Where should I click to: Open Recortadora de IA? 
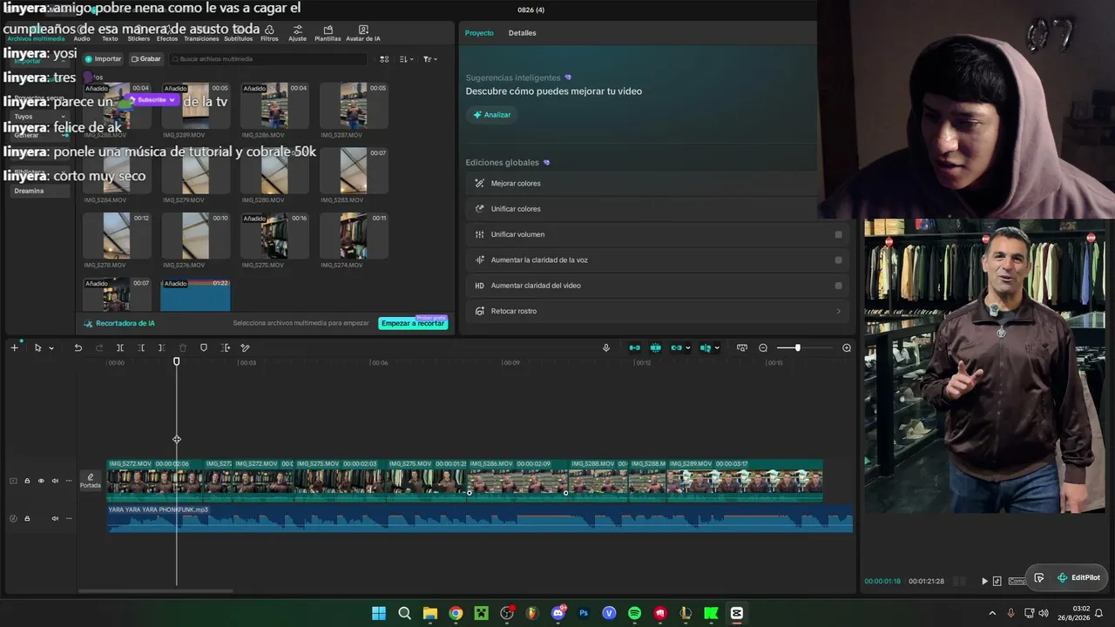coord(119,323)
